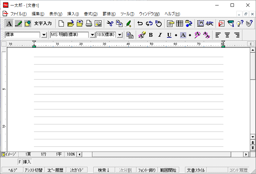This screenshot has height=174, width=256.
Task: Open the 罫線(K) menu
Action: click(x=109, y=14)
